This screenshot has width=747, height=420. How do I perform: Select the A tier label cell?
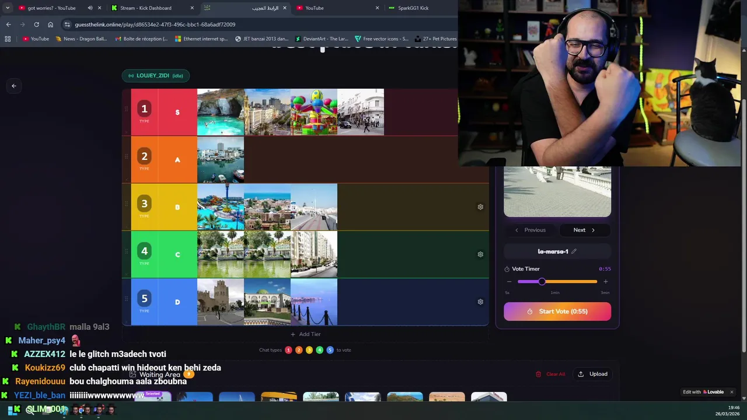click(x=177, y=159)
